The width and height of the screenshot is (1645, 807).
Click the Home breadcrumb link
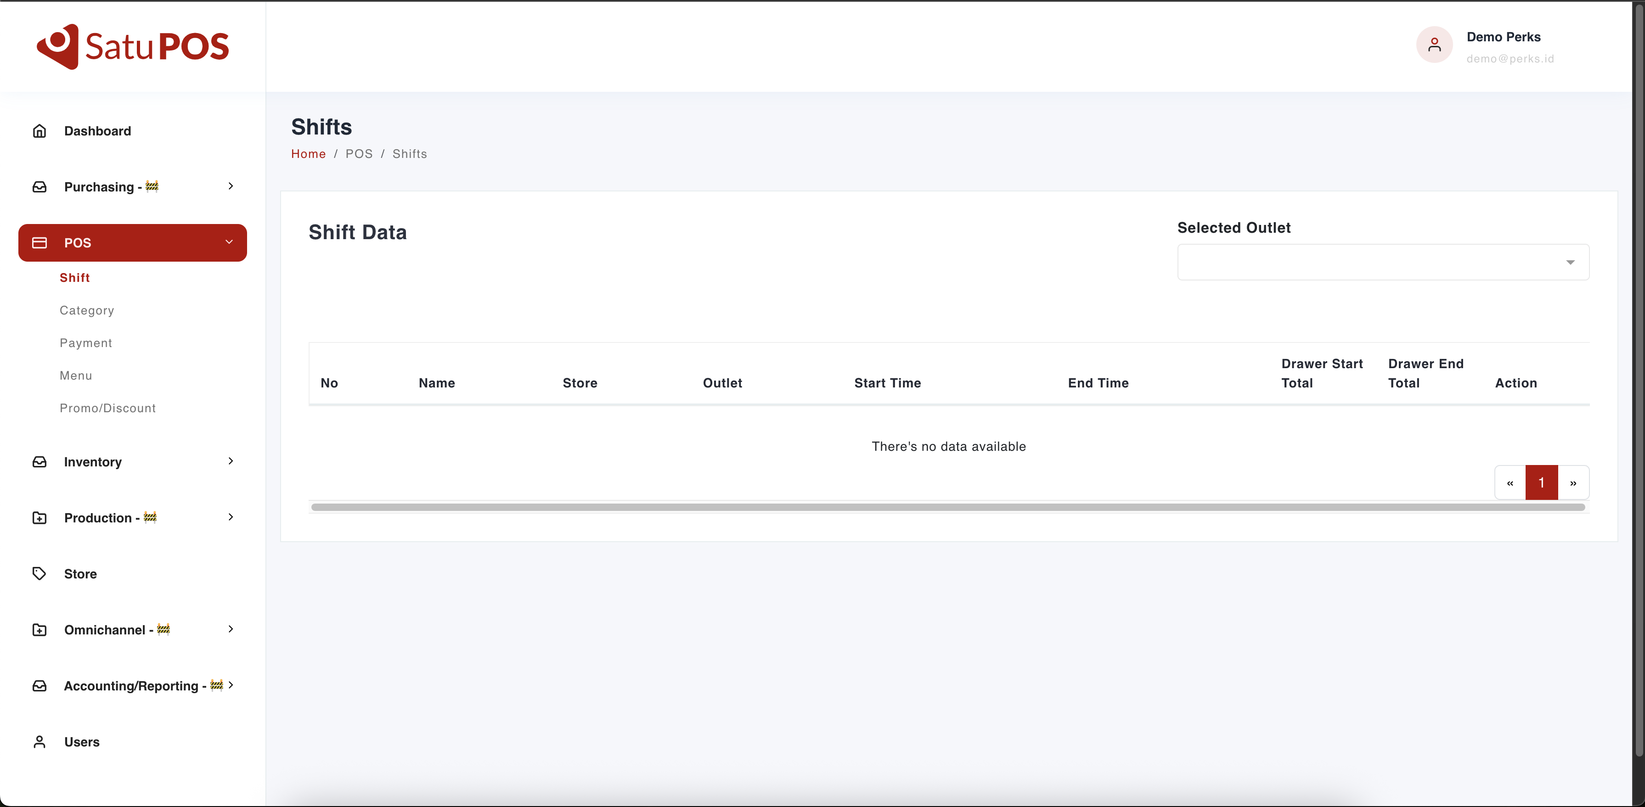tap(309, 153)
